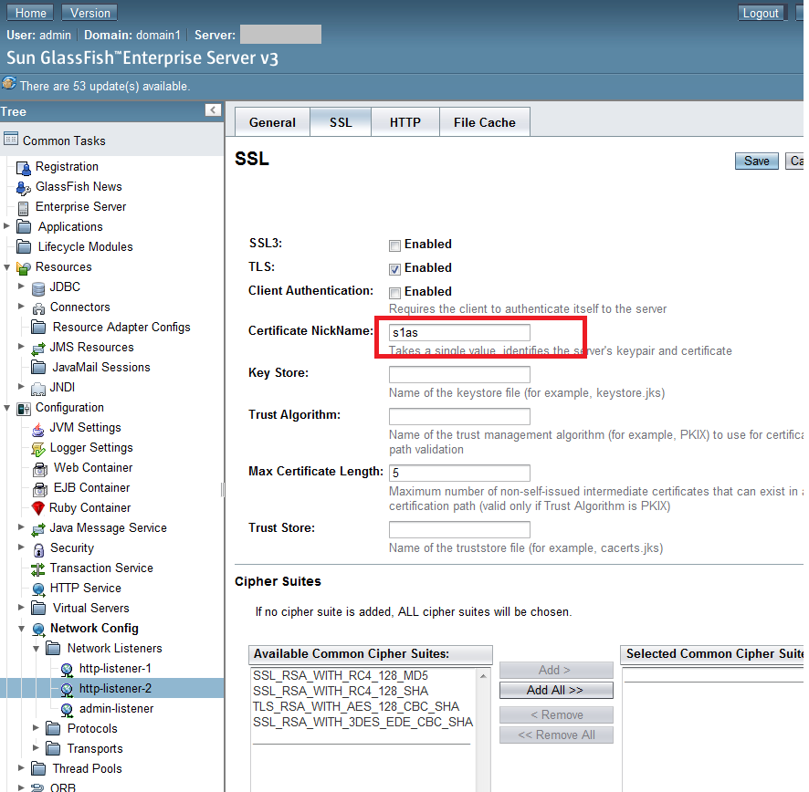The height and width of the screenshot is (792, 809).
Task: Click the Resources node icon
Action: [x=24, y=267]
